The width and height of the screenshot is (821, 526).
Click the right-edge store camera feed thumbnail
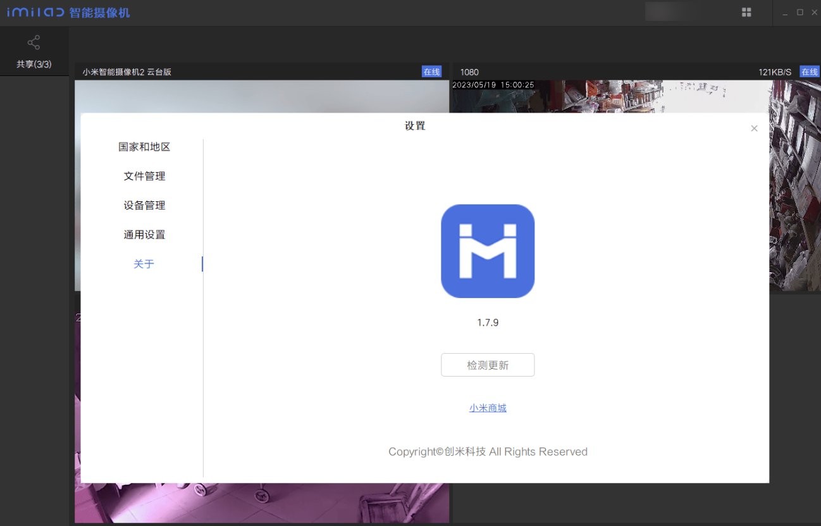(794, 190)
